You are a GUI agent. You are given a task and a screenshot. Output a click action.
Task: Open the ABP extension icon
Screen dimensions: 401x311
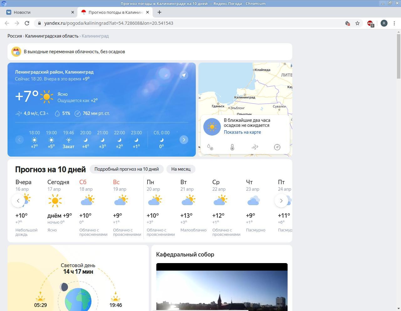tap(370, 23)
